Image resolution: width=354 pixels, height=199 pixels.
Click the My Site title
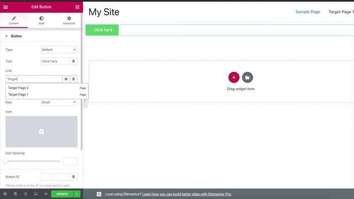[104, 12]
